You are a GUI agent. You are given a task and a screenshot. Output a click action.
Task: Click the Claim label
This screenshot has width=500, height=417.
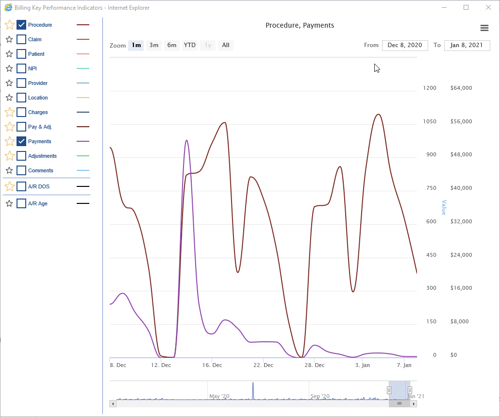35,39
